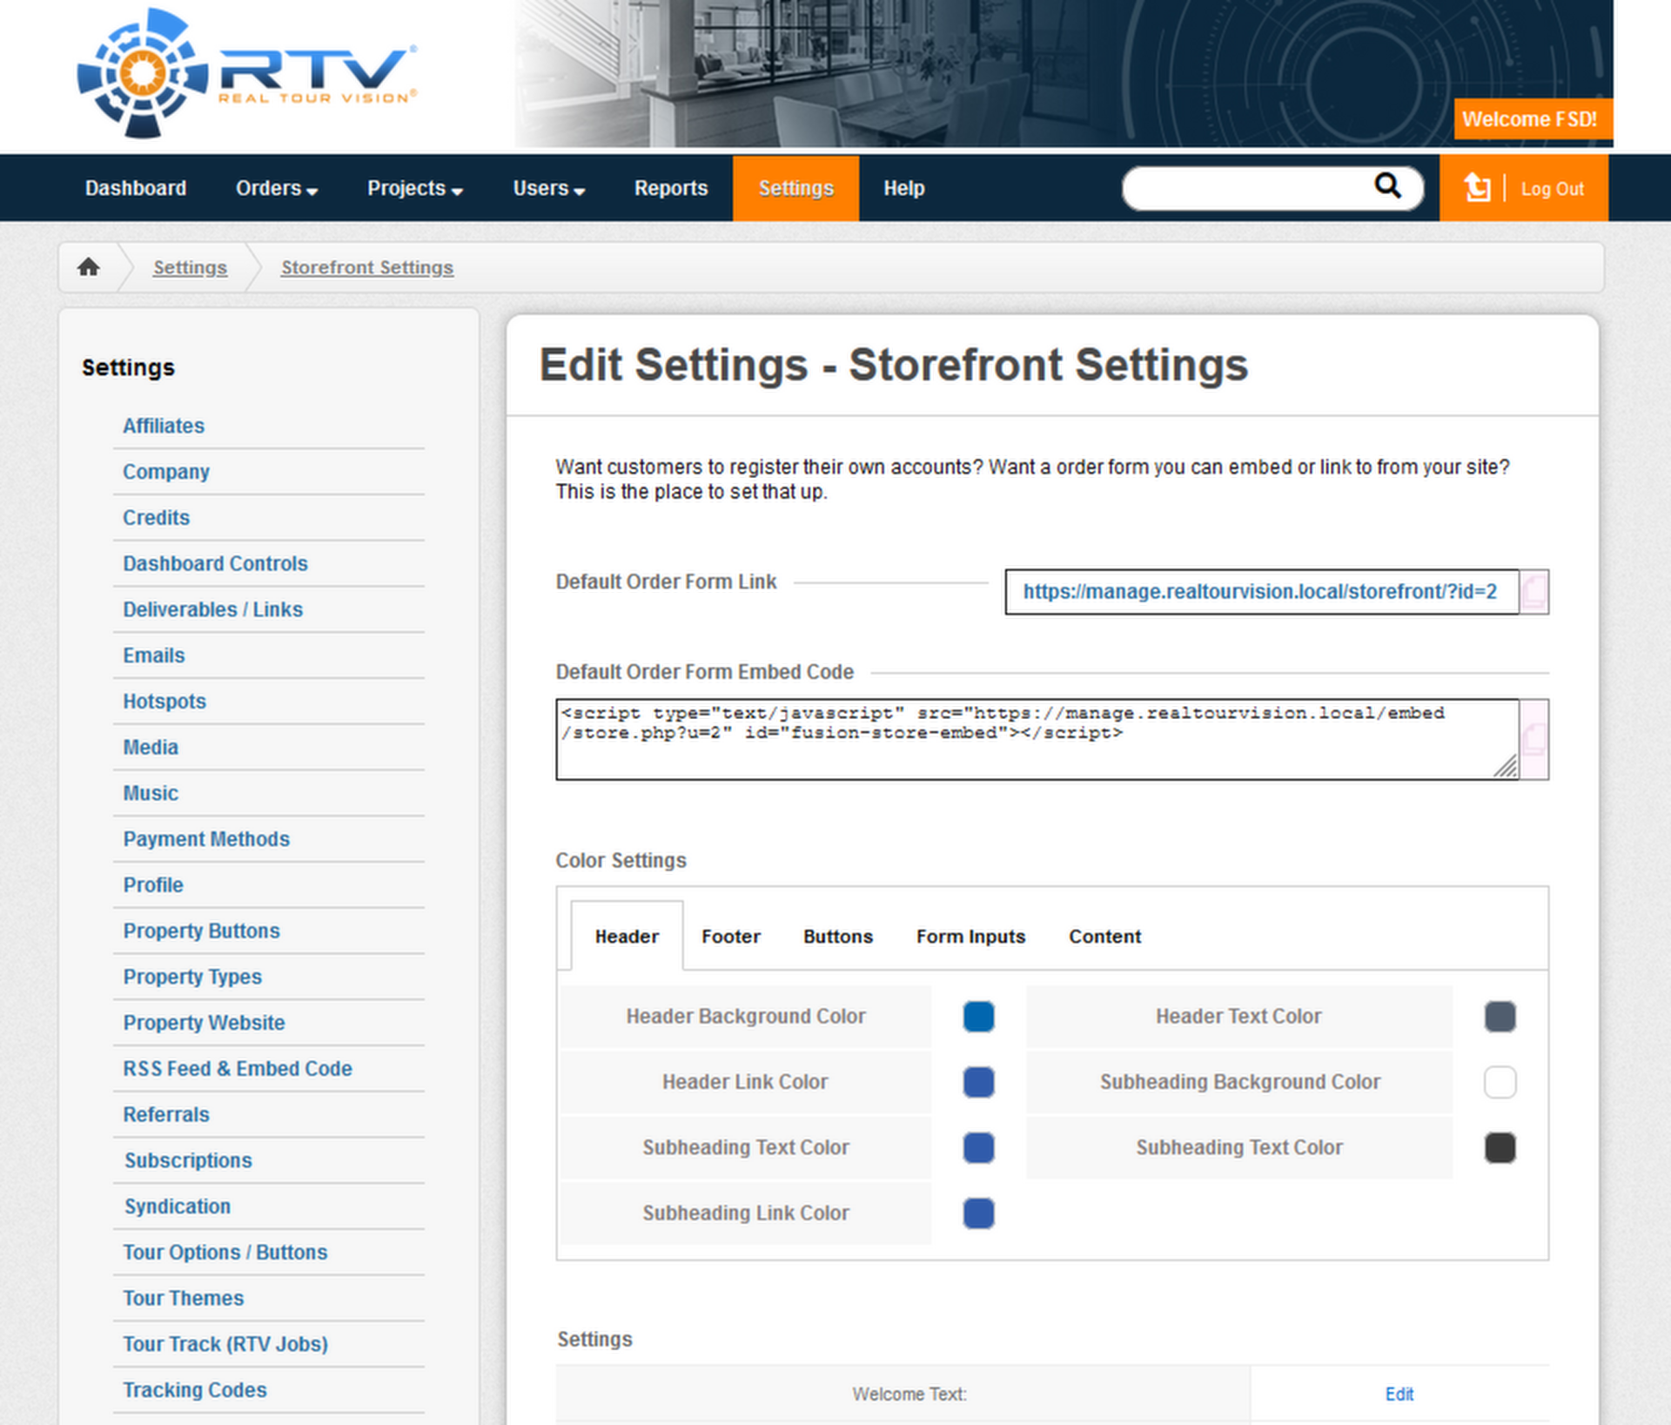Open the Orders dropdown menu
This screenshot has width=1671, height=1425.
276,188
